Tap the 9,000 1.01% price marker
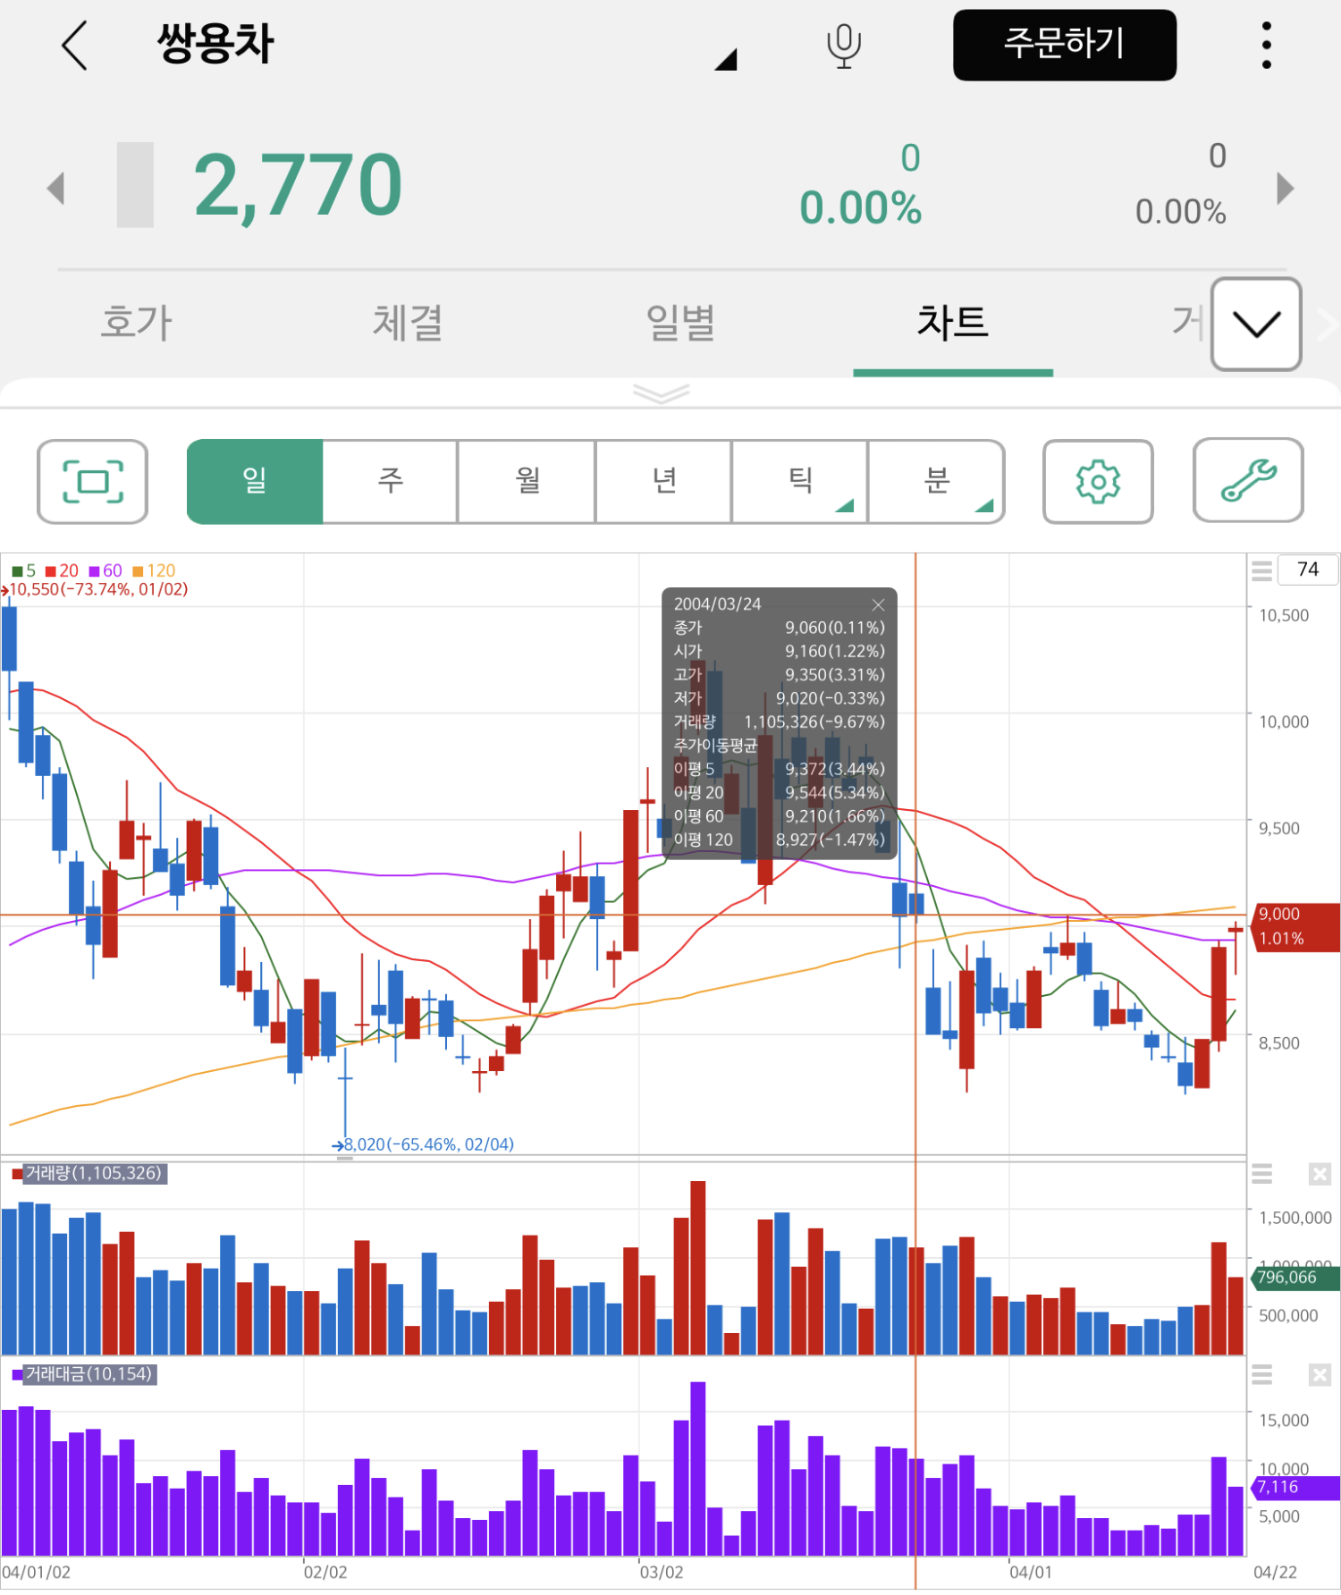This screenshot has height=1595, width=1341. pos(1295,926)
